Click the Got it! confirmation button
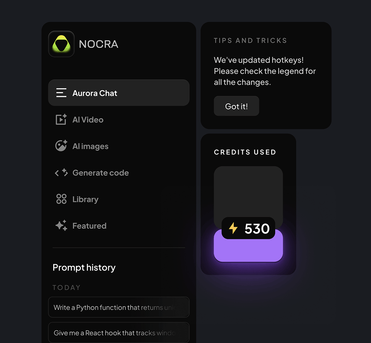 tap(236, 106)
